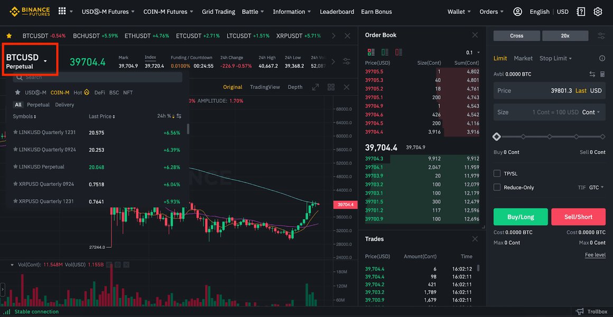613x317 pixels.
Task: Open the Wallet dropdown
Action: [x=459, y=12]
